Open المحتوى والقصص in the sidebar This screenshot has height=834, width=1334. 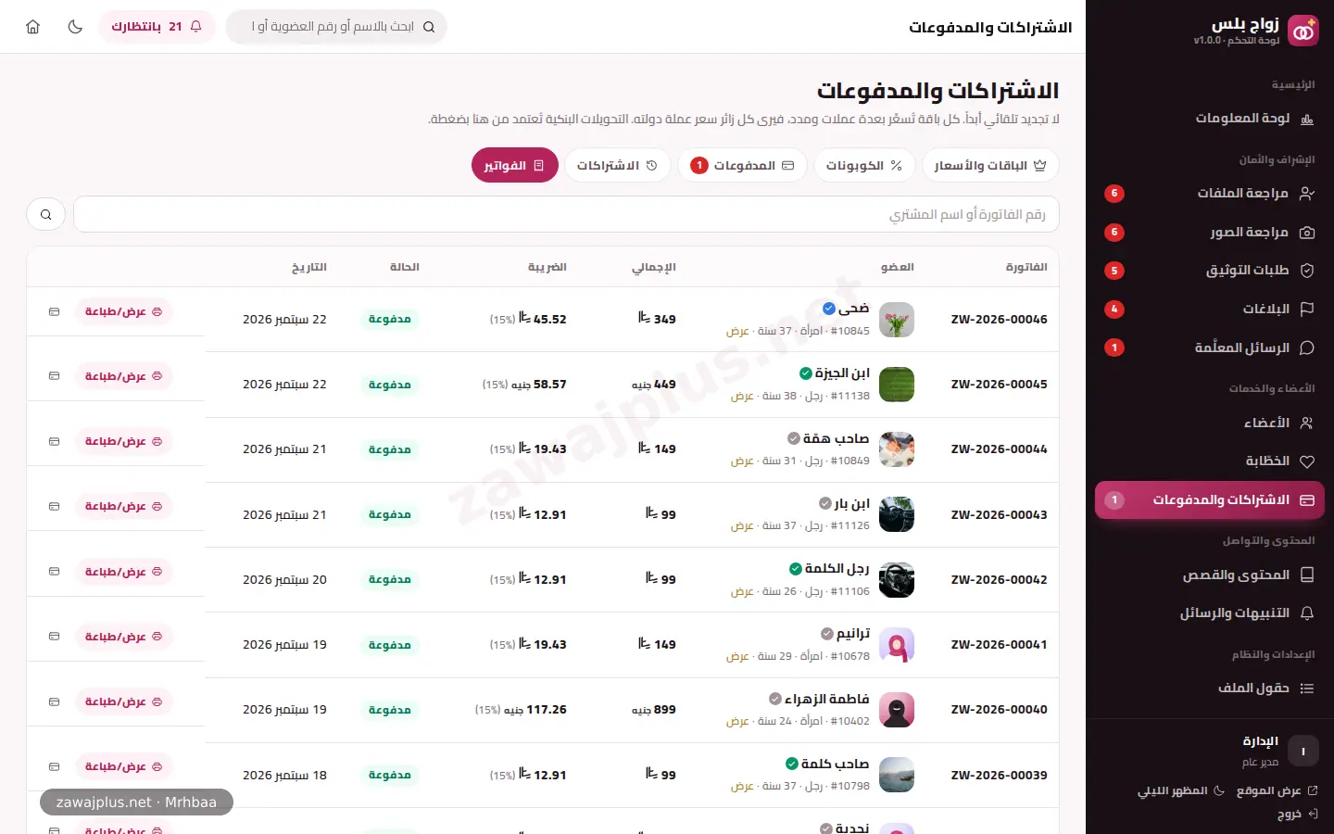(x=1210, y=575)
